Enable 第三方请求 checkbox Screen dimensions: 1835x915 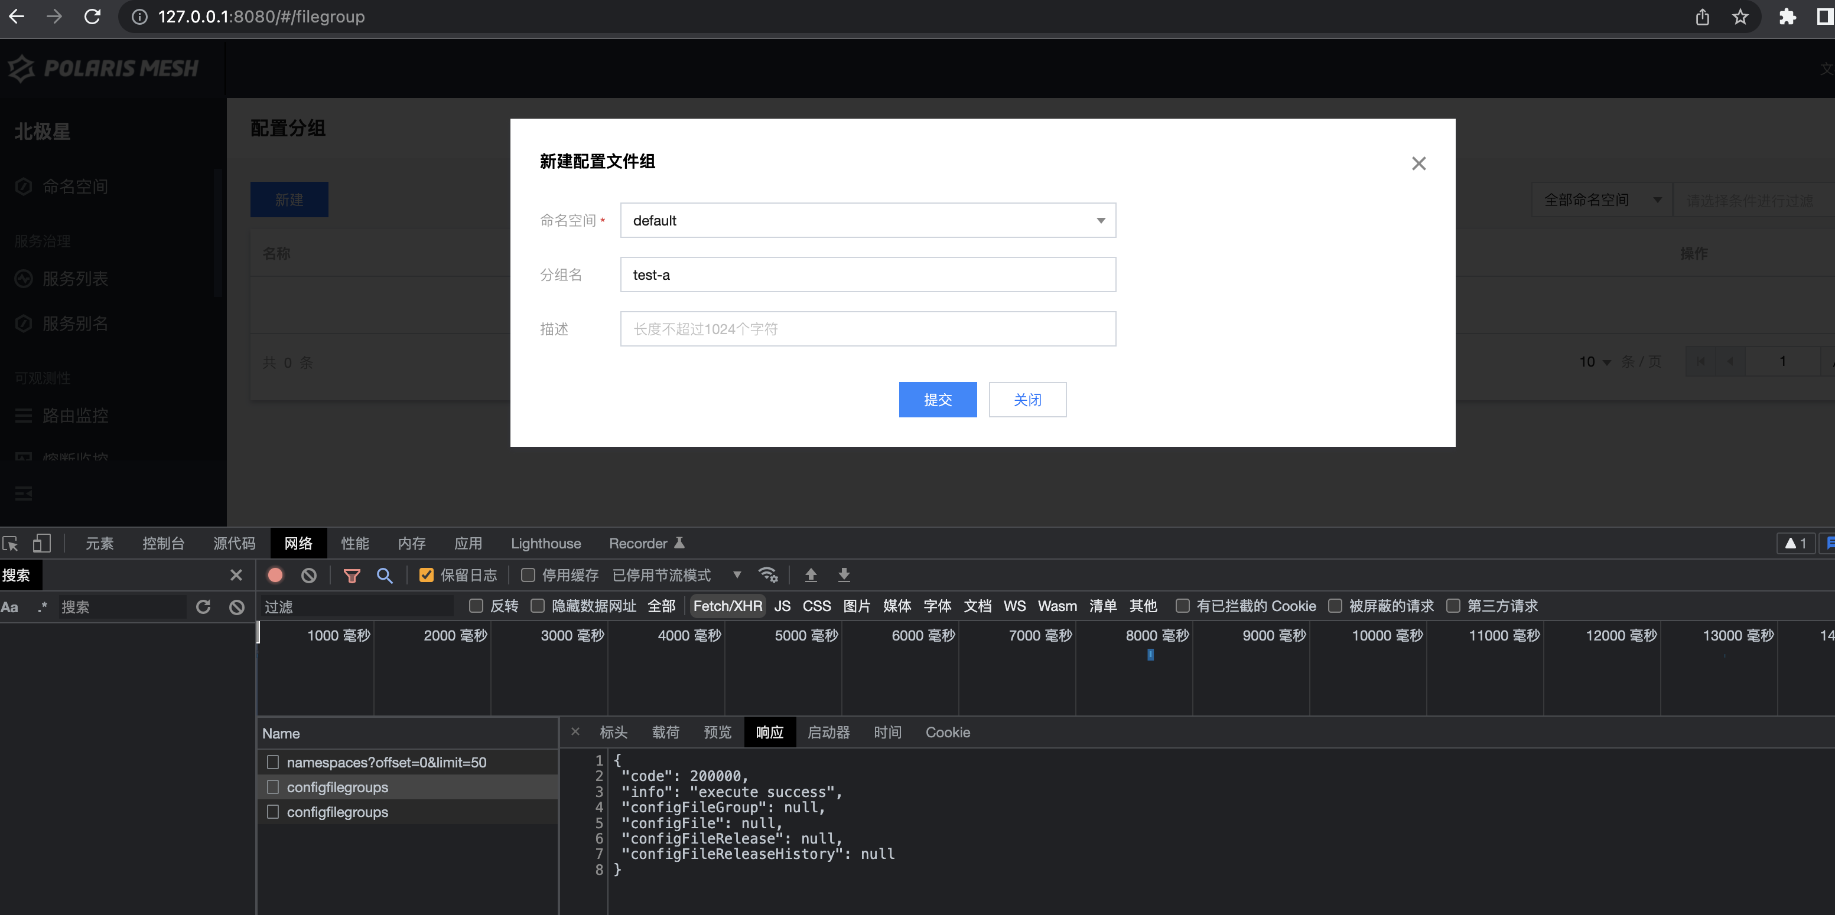[1453, 606]
